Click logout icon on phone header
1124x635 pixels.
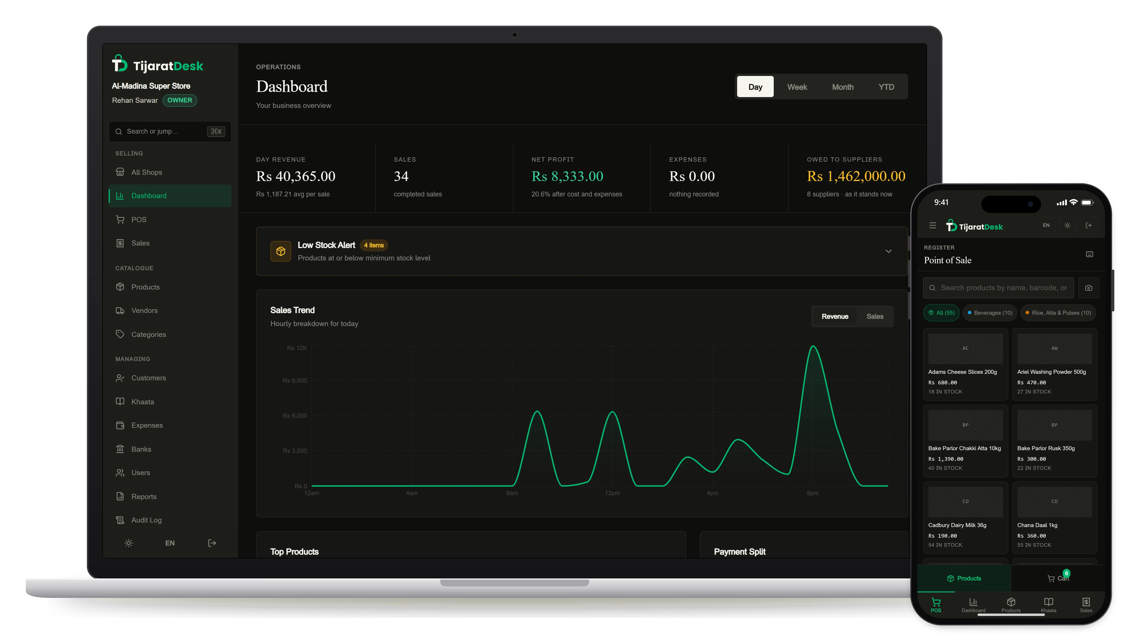(1089, 226)
